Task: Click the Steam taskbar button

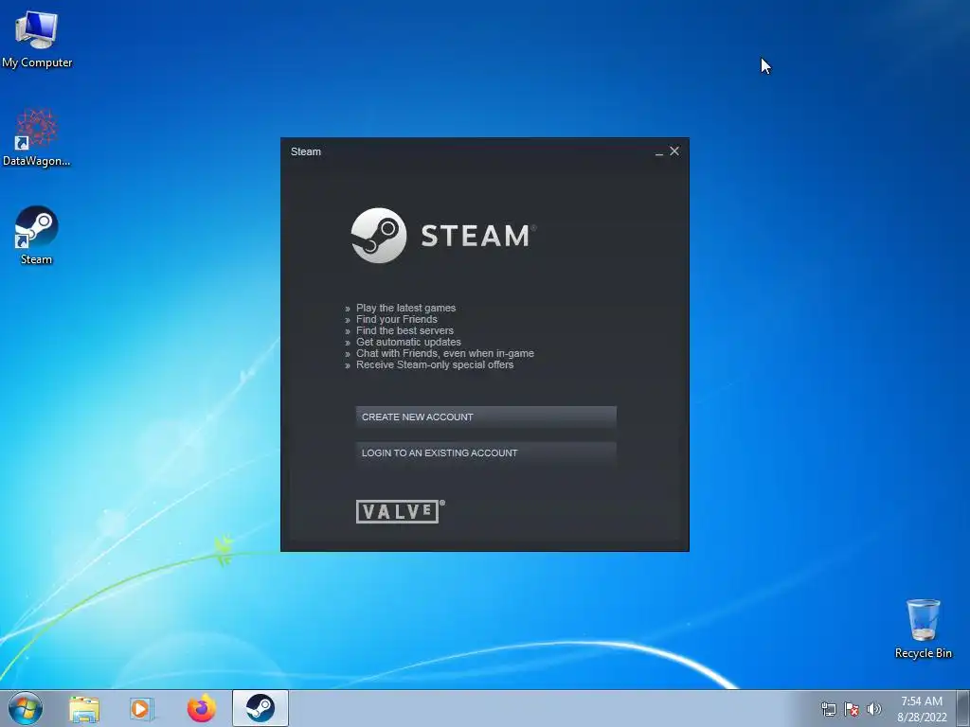Action: coord(260,708)
